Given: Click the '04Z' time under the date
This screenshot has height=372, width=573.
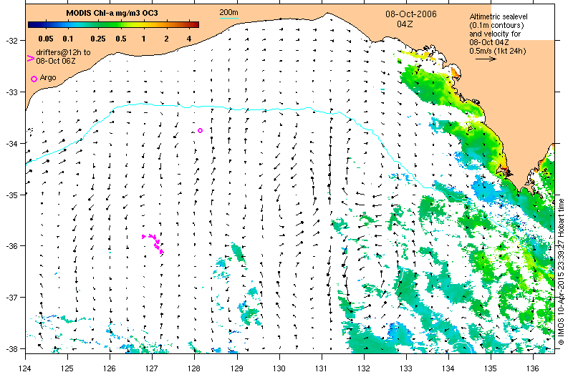Looking at the screenshot, I should 405,24.
